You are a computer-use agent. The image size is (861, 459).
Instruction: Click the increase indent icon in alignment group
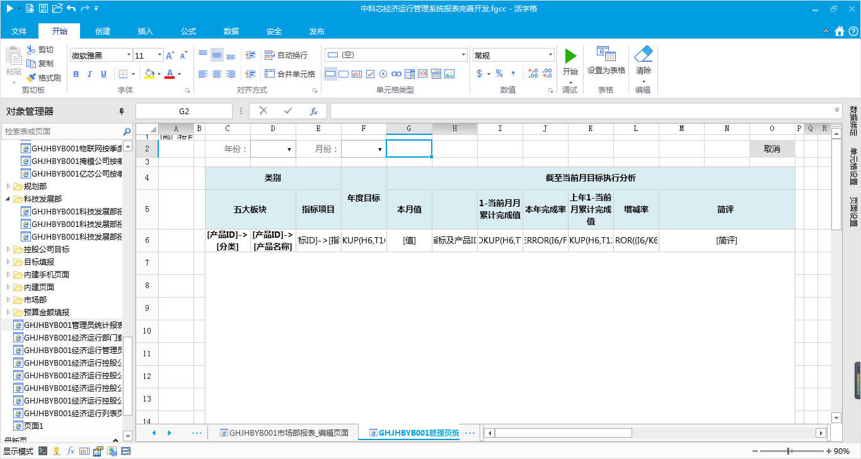point(250,55)
